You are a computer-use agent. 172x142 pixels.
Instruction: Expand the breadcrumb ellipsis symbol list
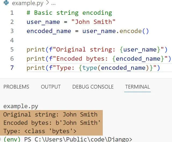pos(53,4)
